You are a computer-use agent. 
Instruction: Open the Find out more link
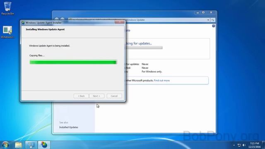(x=162, y=81)
